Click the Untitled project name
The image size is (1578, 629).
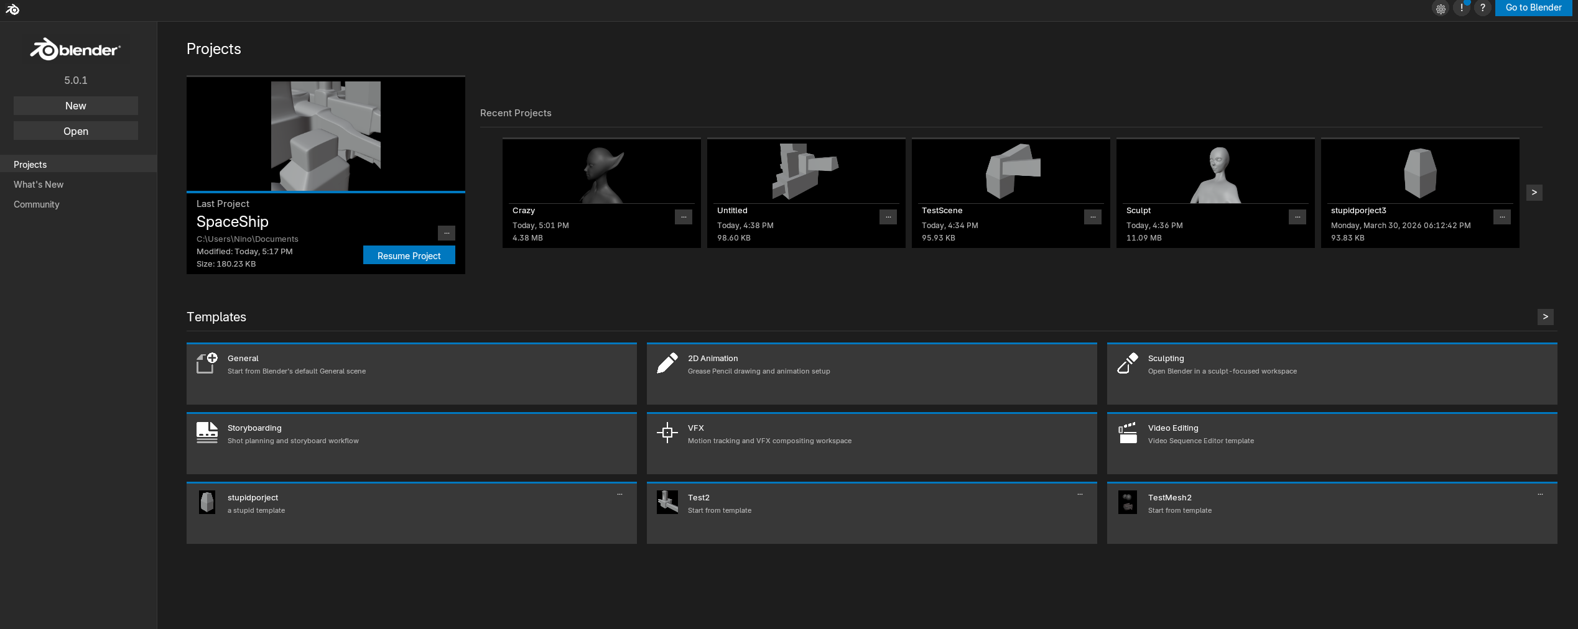coord(732,211)
